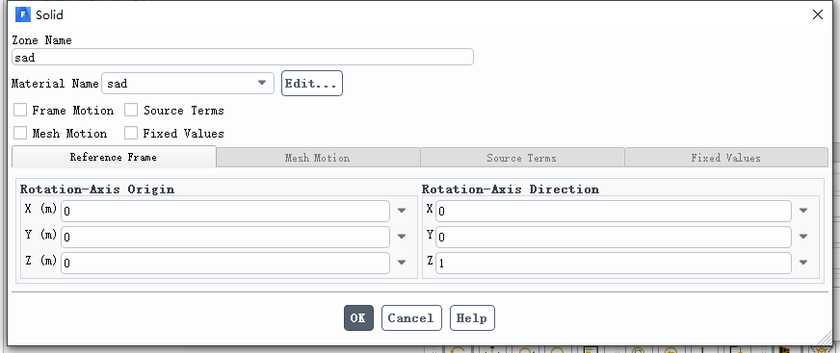The width and height of the screenshot is (840, 353).
Task: Open the Help button
Action: (472, 317)
